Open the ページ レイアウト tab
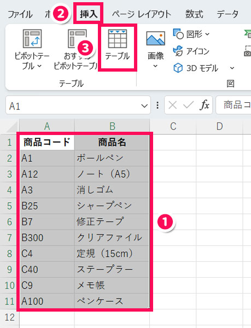251x328 pixels. pyautogui.click(x=142, y=14)
